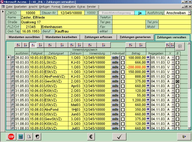Image resolution: width=192 pixels, height=142 pixels.
Task: Toggle individuell checkbox for LSt(VZ) row
Action: [x=123, y=62]
